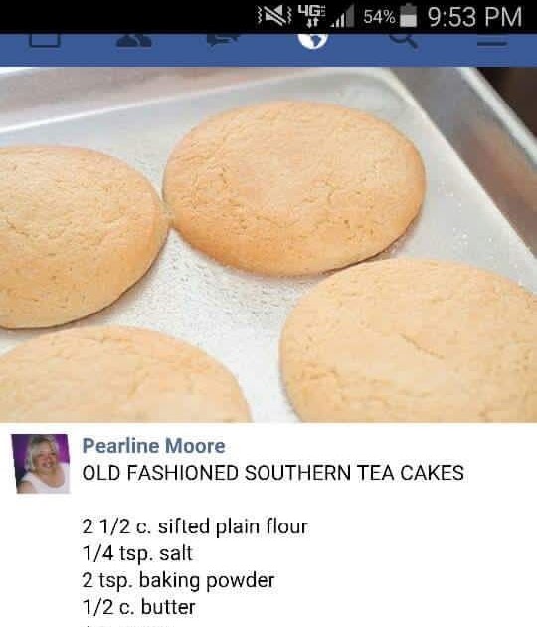Tap the baking powder ingredient line
Image resolution: width=537 pixels, height=627 pixels.
[x=179, y=580]
